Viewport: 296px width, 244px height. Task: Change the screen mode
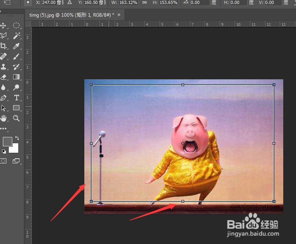(x=16, y=161)
